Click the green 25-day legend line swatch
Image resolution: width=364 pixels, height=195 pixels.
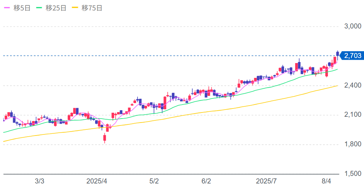(39, 8)
